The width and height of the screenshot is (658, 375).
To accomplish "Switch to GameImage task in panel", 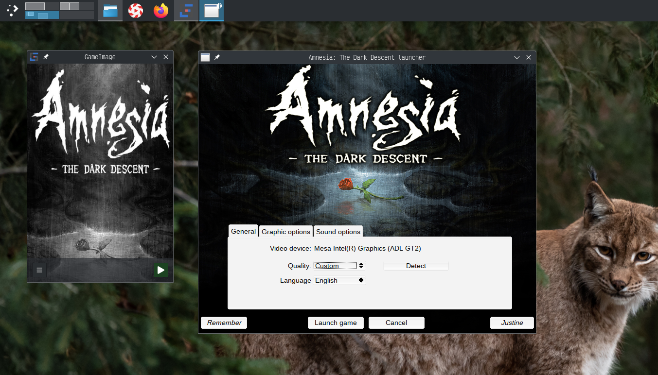I will [x=186, y=10].
